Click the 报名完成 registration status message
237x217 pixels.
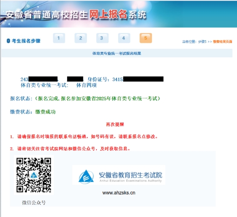[98, 99]
